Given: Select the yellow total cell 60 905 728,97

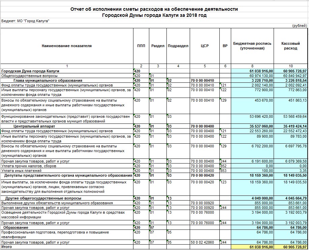Looking at the screenshot, I should coord(291,247).
